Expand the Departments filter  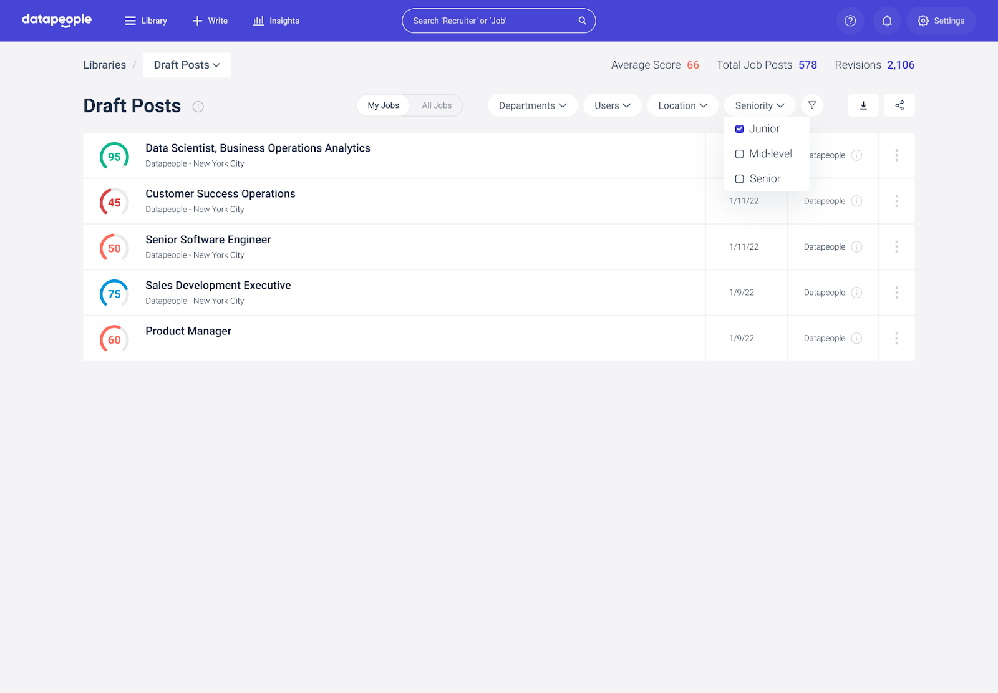533,105
